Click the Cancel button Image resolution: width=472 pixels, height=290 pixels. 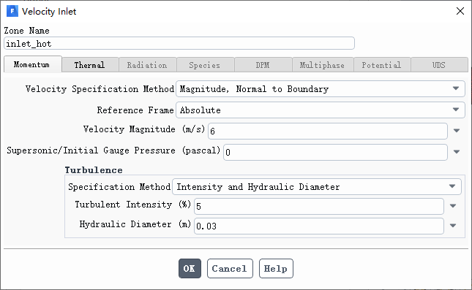230,268
